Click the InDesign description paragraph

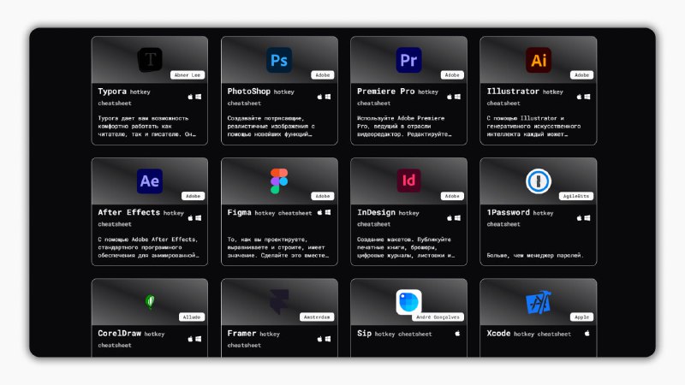(406, 247)
